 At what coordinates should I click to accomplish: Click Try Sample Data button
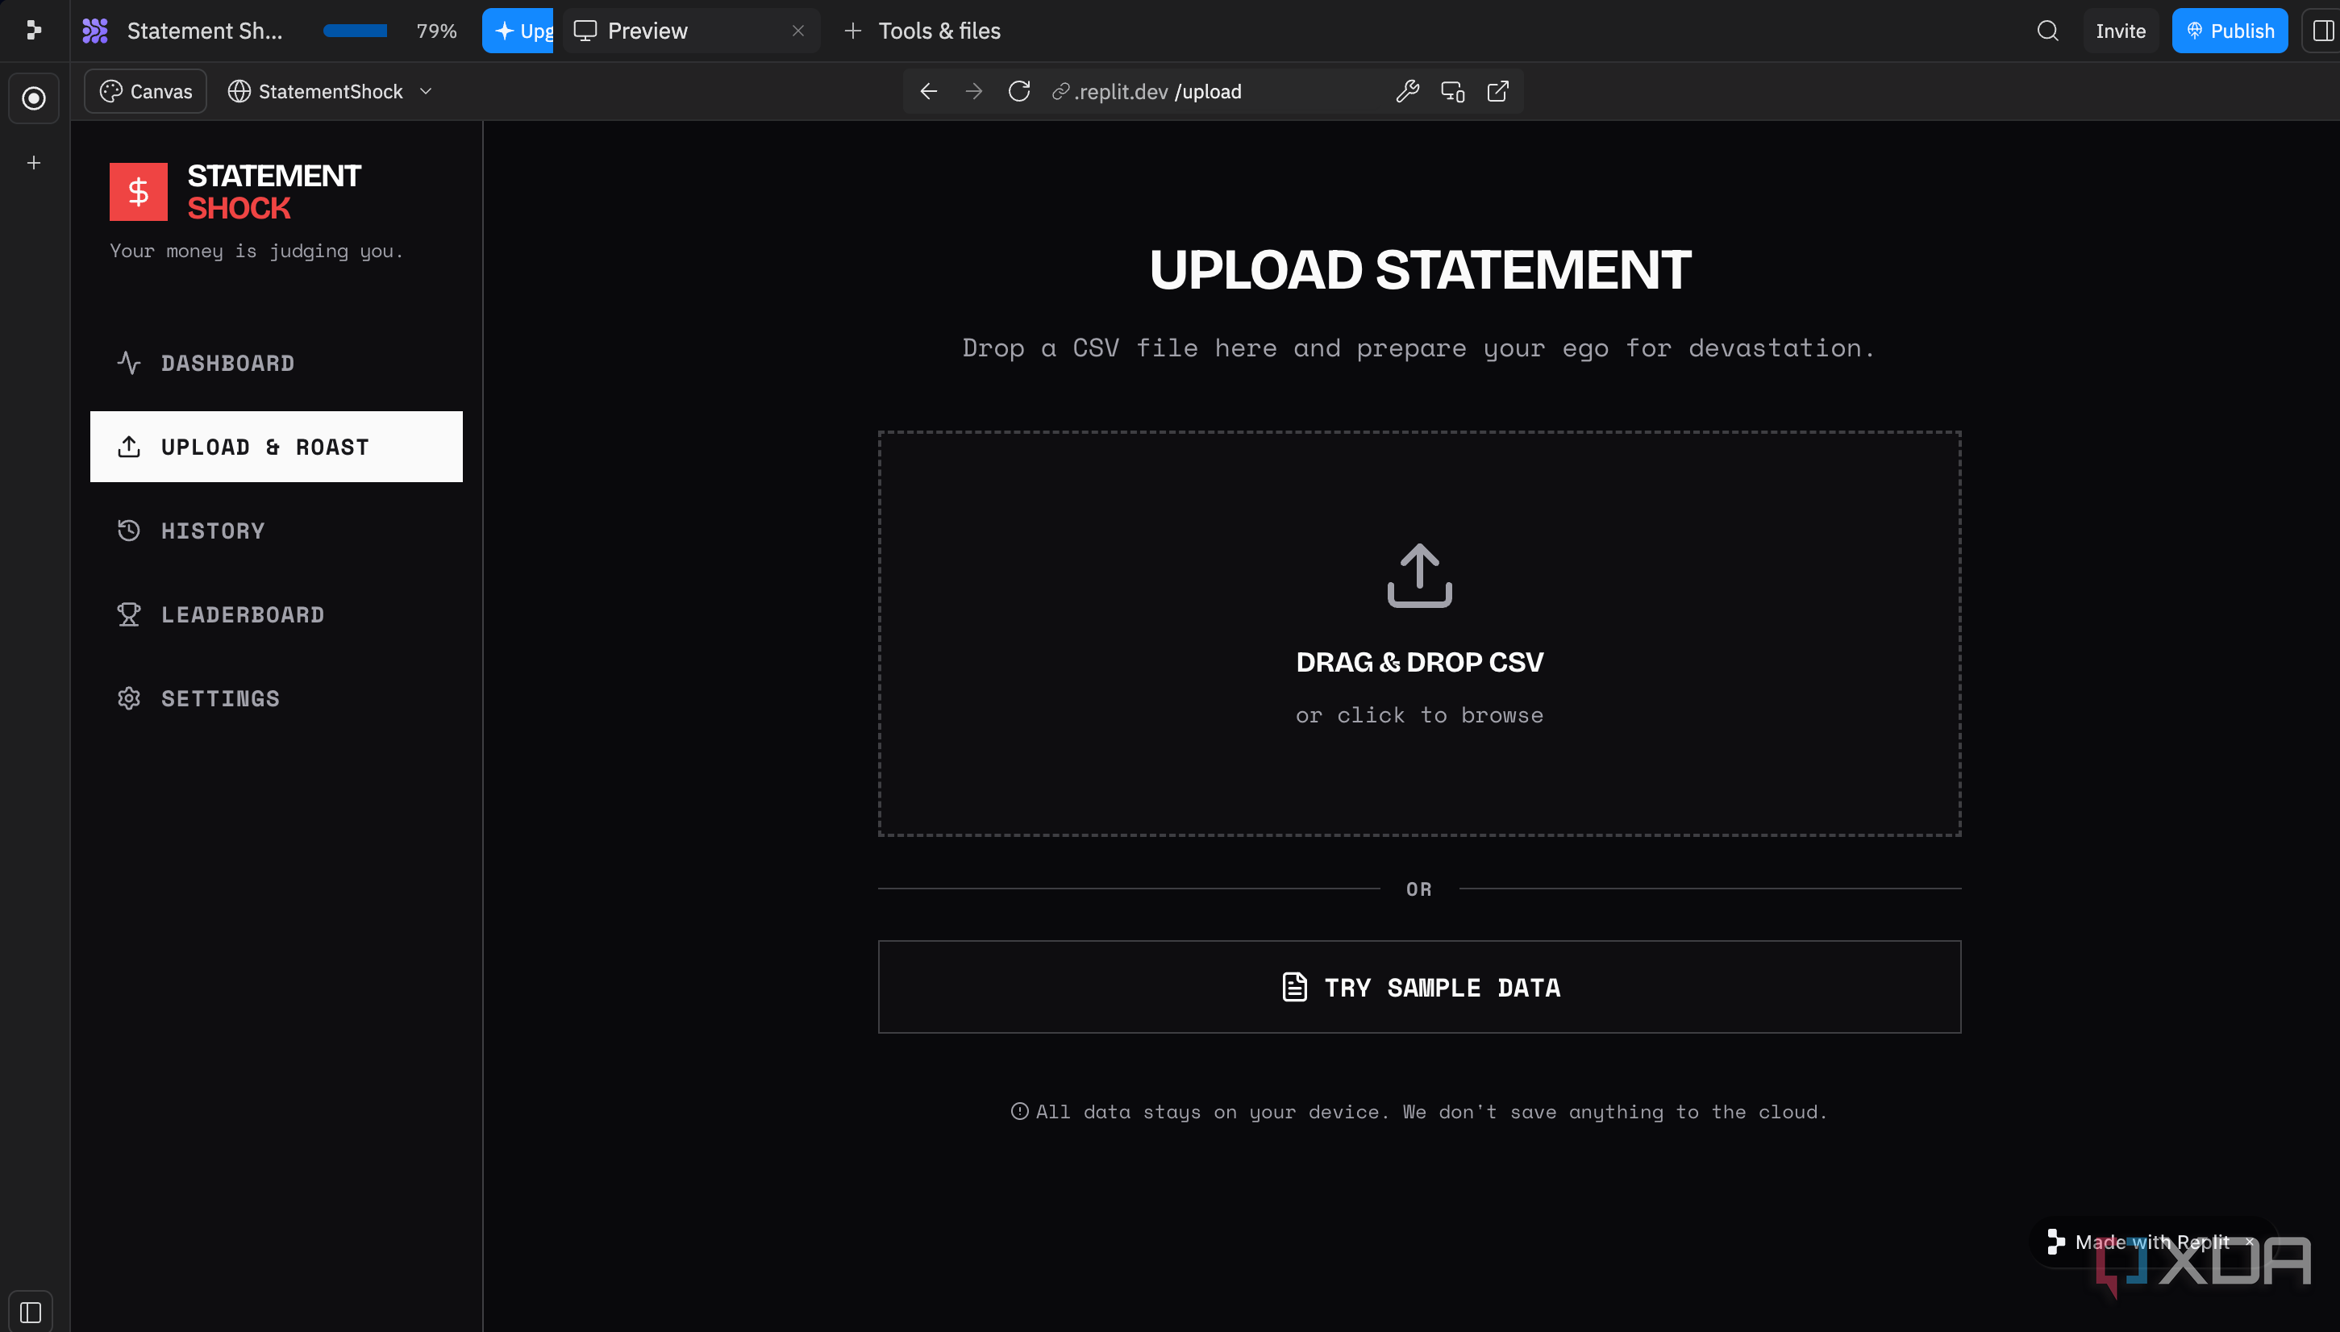click(x=1420, y=987)
